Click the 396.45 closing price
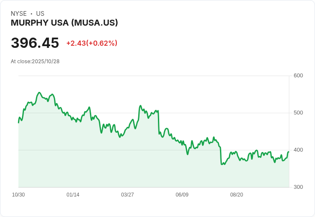This screenshot has width=315, height=217. pyautogui.click(x=35, y=43)
